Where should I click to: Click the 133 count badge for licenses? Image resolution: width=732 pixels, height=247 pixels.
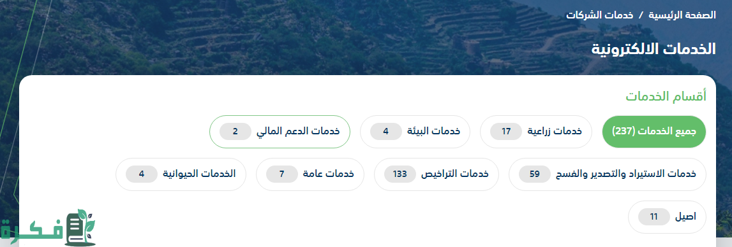click(400, 174)
